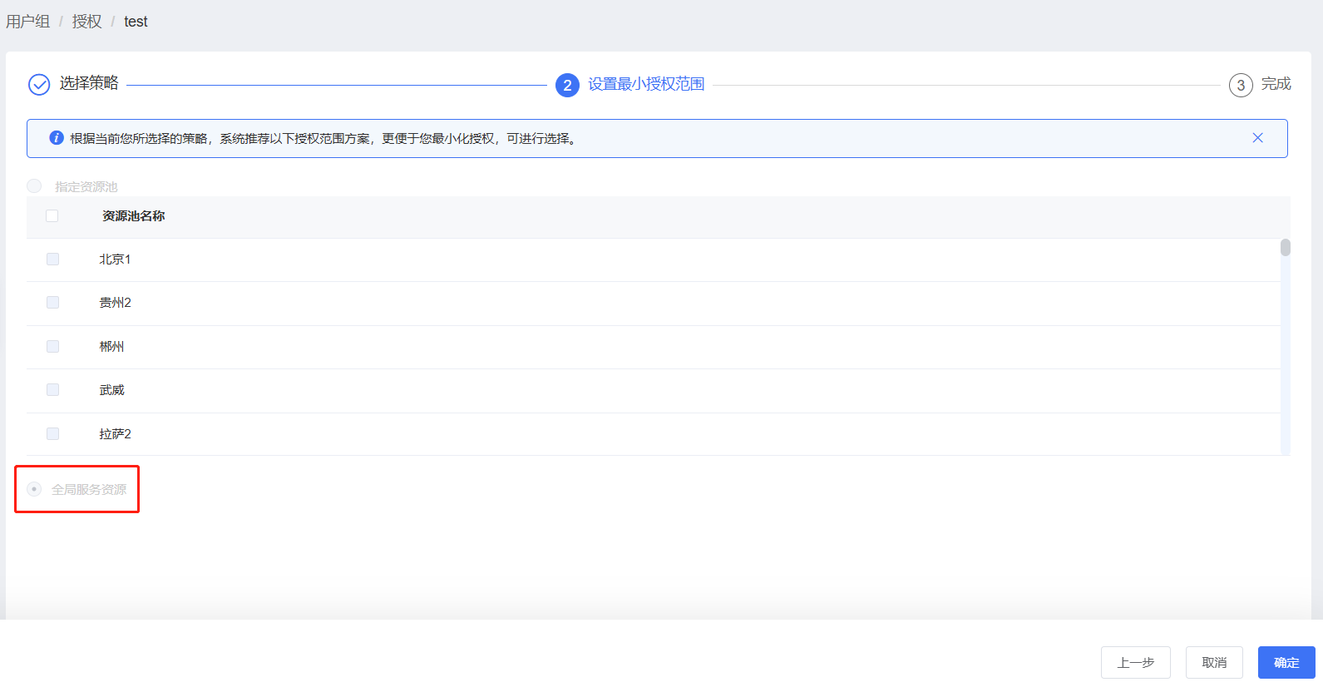The height and width of the screenshot is (692, 1323).
Task: Click the 上一步 button
Action: click(1136, 663)
